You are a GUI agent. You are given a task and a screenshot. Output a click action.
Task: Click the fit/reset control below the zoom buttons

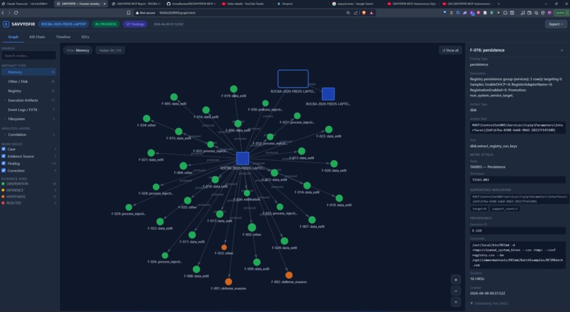click(456, 302)
